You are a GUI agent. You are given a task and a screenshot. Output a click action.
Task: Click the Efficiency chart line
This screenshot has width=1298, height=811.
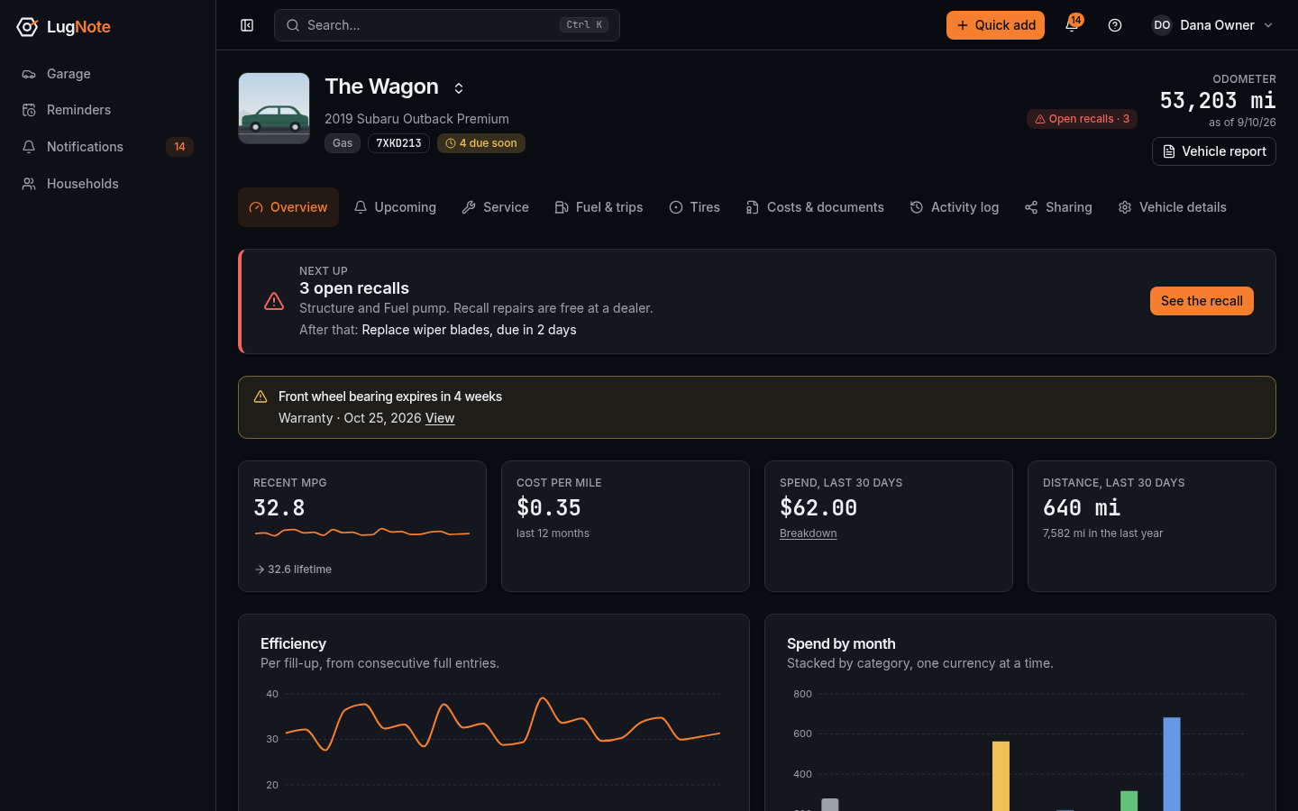click(x=503, y=724)
